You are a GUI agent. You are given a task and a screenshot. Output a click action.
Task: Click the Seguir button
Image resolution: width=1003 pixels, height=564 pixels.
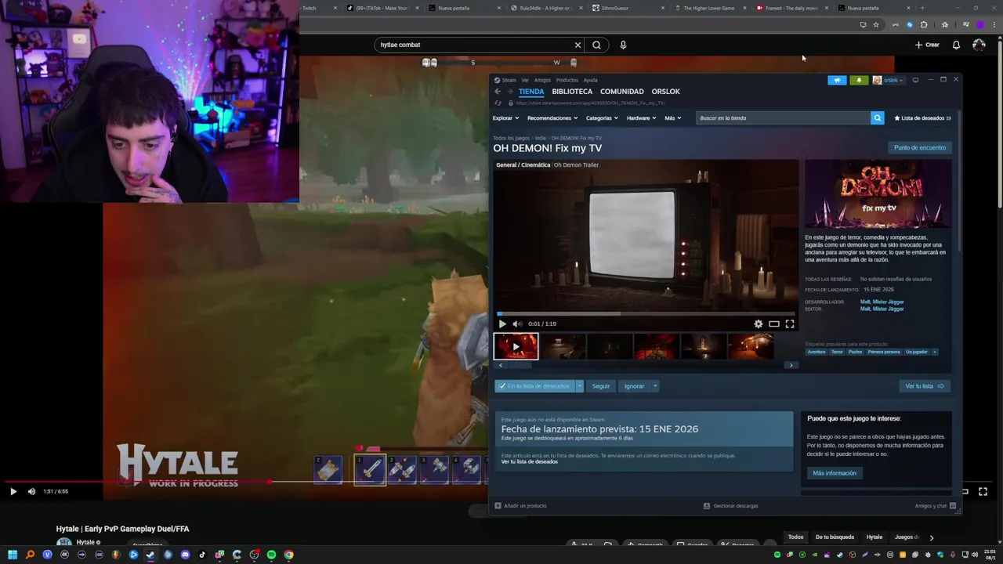601,386
